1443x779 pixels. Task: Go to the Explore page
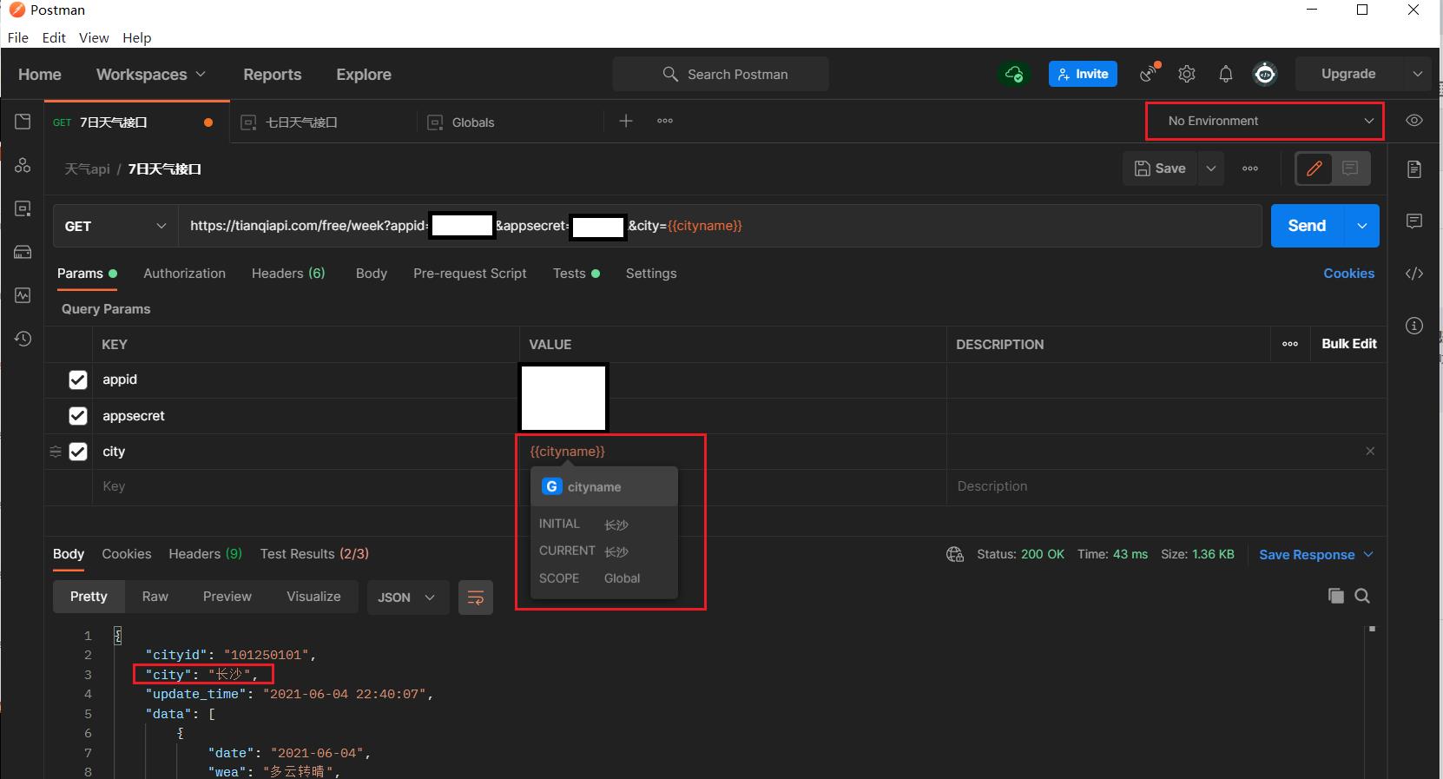364,74
